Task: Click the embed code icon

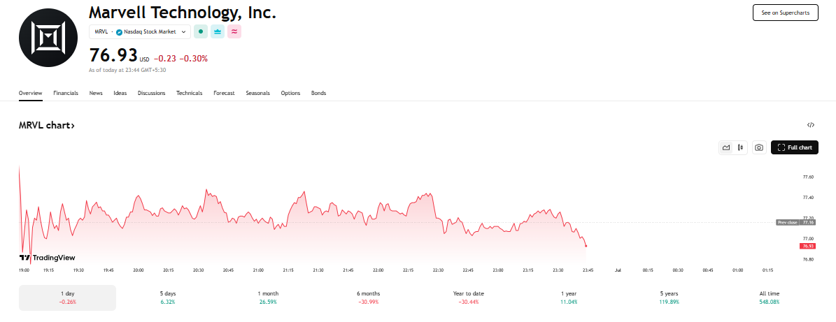Action: pyautogui.click(x=810, y=125)
